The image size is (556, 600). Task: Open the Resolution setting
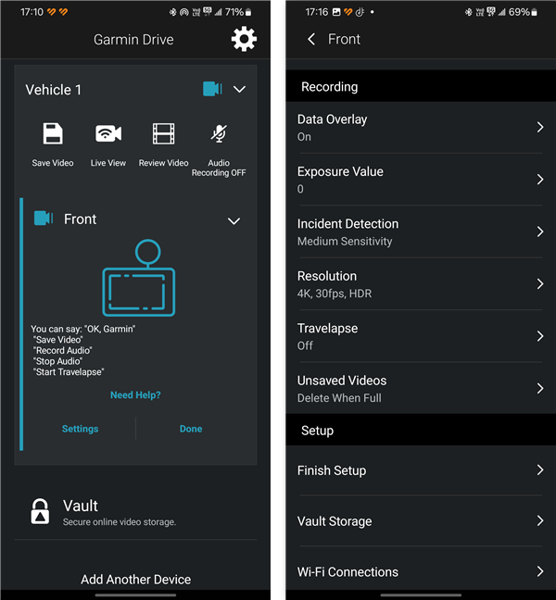click(x=421, y=284)
